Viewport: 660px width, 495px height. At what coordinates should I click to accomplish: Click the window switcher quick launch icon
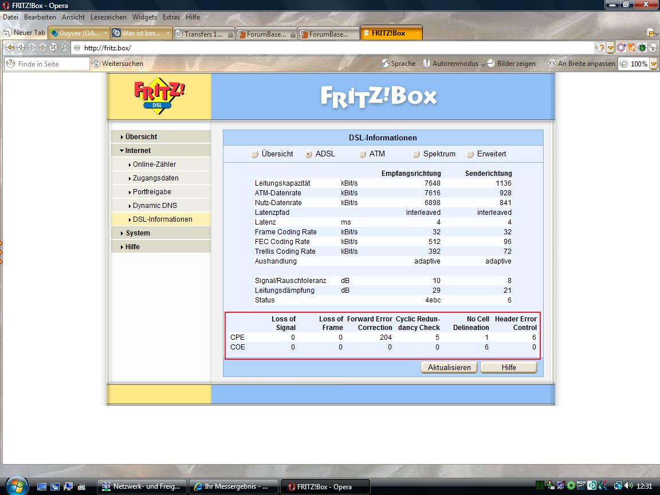[x=55, y=486]
